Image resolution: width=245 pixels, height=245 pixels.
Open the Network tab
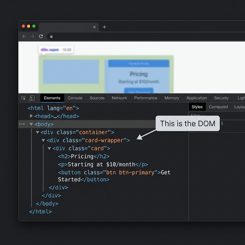tap(119, 98)
